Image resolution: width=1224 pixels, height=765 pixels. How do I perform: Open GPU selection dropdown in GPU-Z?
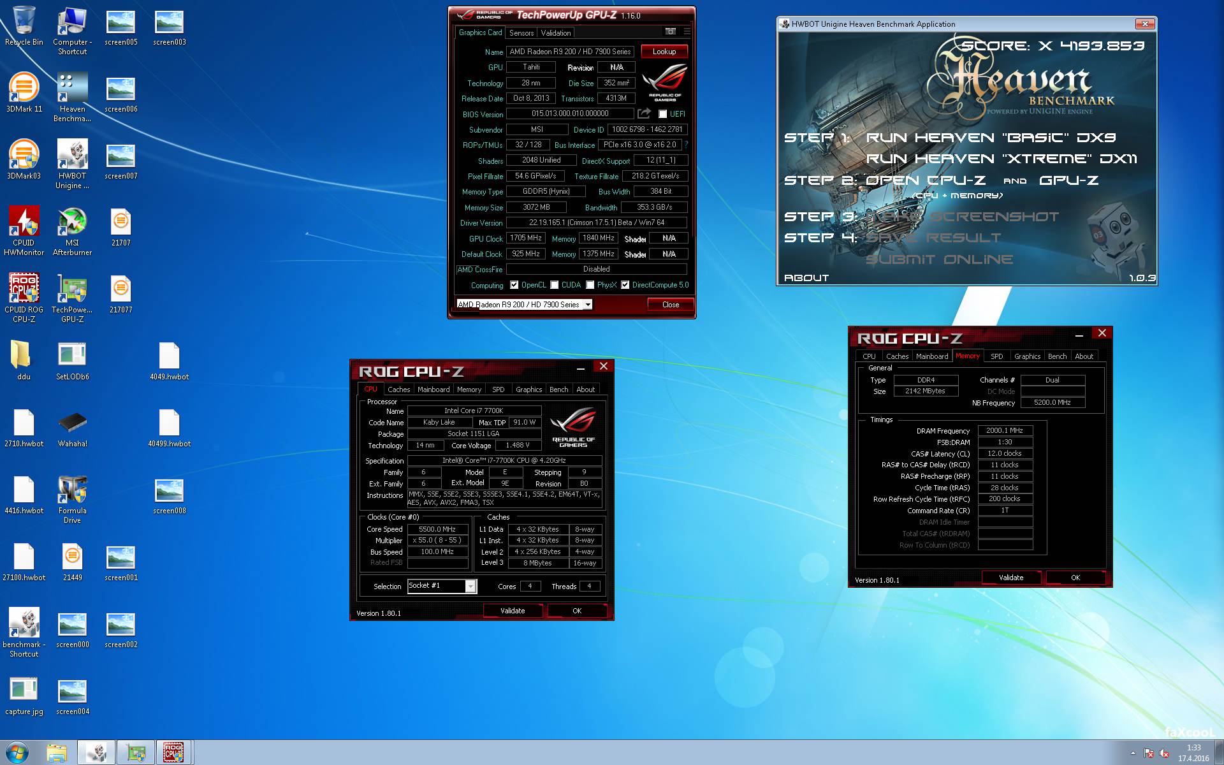[588, 305]
